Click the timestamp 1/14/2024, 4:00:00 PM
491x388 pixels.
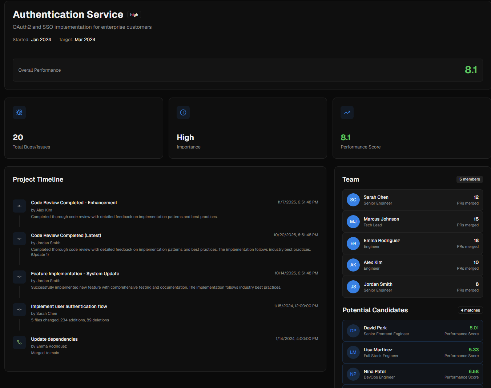pos(297,338)
